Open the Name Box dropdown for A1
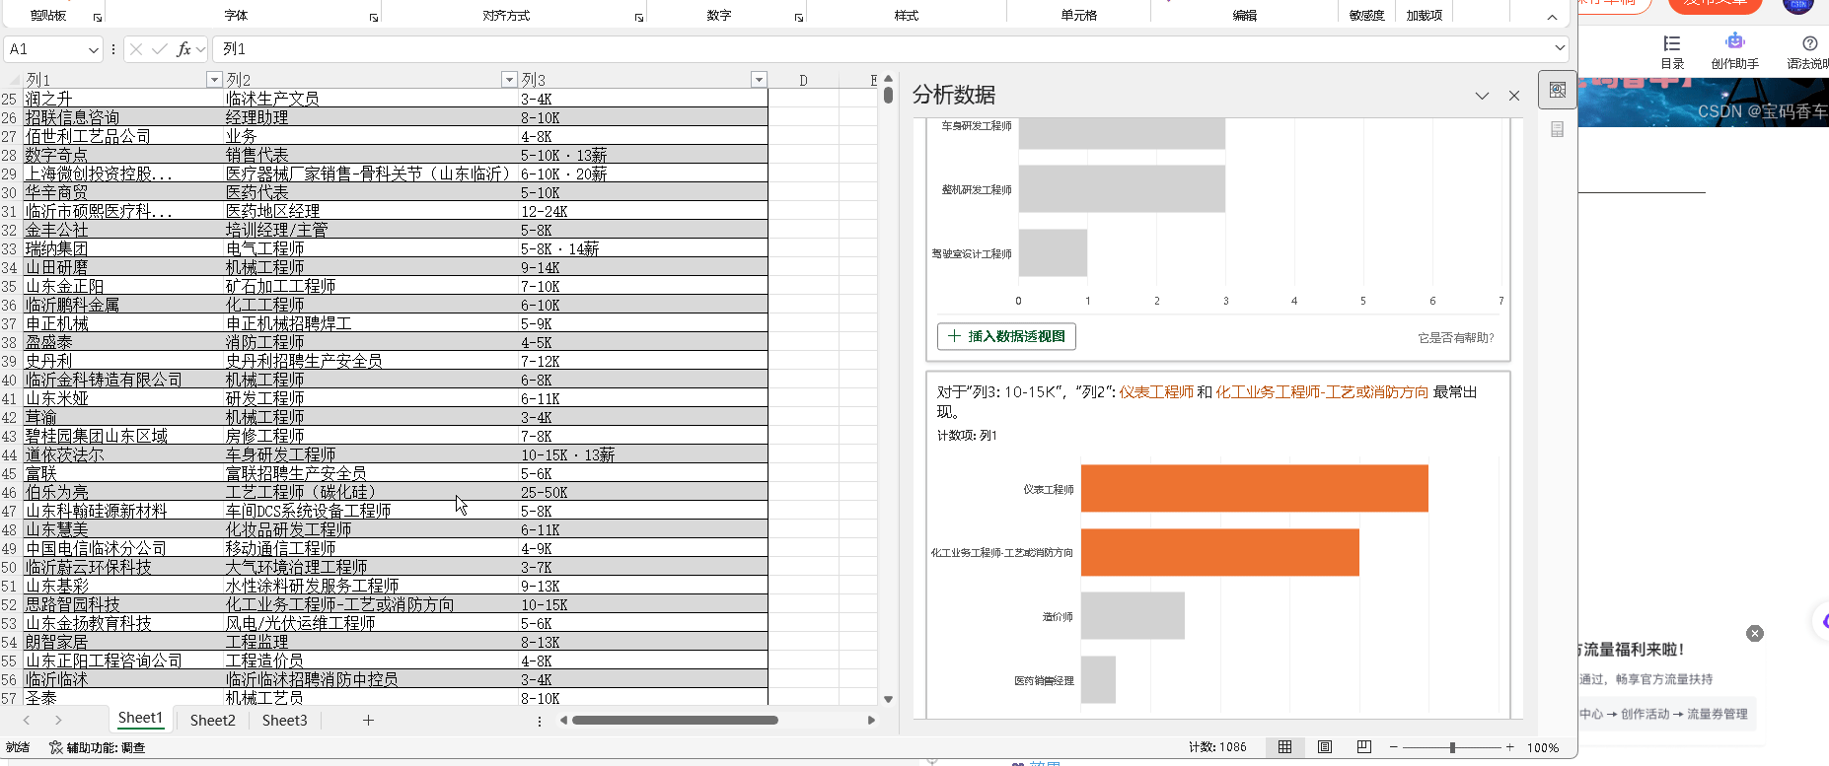 (x=93, y=49)
